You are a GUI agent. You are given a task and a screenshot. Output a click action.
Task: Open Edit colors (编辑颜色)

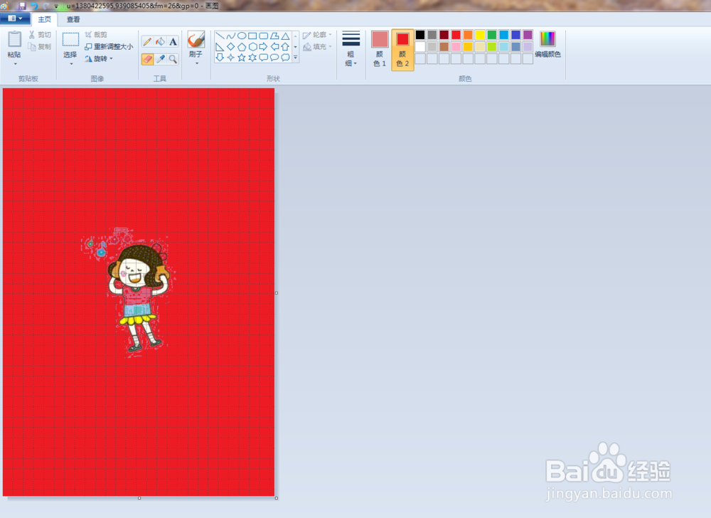[x=547, y=44]
